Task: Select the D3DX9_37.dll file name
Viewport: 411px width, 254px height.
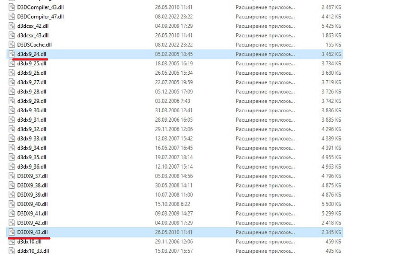Action: coord(32,176)
